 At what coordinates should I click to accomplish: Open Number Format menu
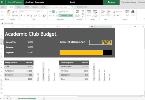[77, 13]
